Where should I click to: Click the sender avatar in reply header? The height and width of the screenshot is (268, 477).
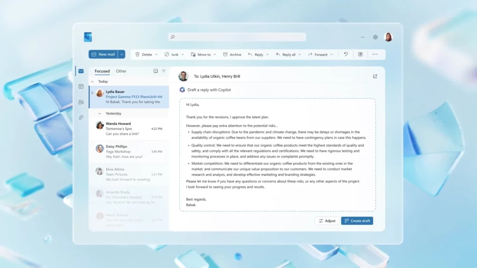(184, 76)
